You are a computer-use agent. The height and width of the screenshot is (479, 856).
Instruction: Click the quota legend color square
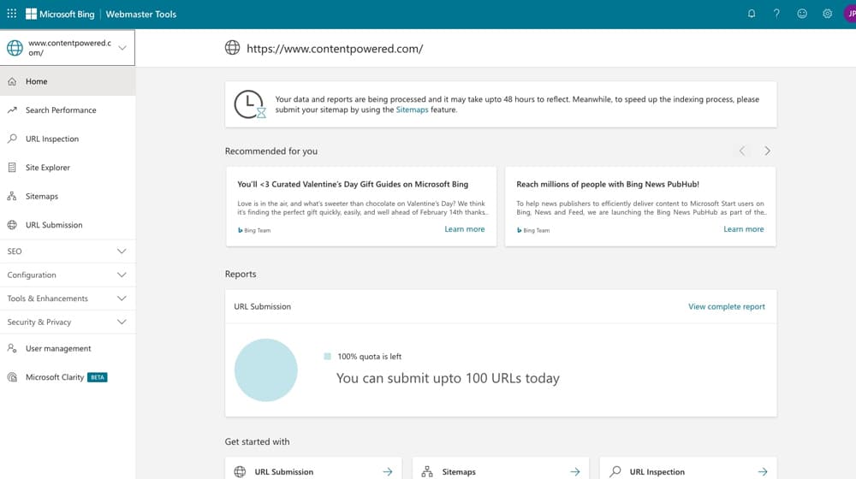[x=328, y=356]
